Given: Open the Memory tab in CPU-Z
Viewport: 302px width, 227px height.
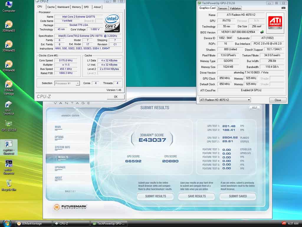Looking at the screenshot, I should pos(76,7).
